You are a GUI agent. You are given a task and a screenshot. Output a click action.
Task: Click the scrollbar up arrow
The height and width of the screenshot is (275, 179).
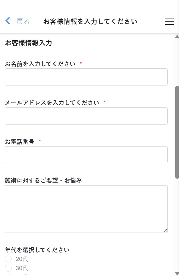point(177,37)
